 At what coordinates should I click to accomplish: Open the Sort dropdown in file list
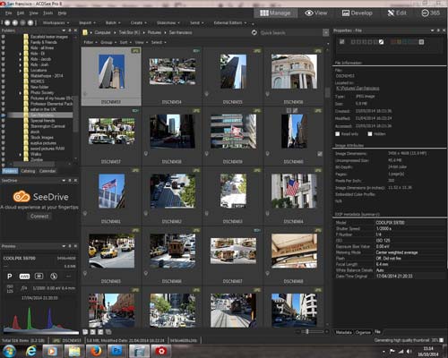pos(125,42)
